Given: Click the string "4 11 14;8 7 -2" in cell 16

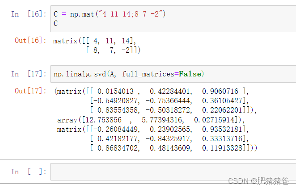Looking at the screenshot, I should [131, 14].
